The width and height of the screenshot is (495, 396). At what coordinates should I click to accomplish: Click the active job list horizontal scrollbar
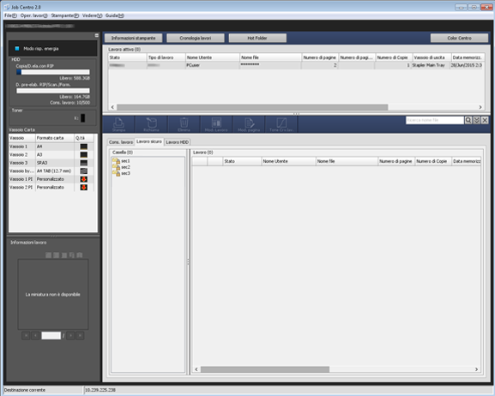click(252, 107)
